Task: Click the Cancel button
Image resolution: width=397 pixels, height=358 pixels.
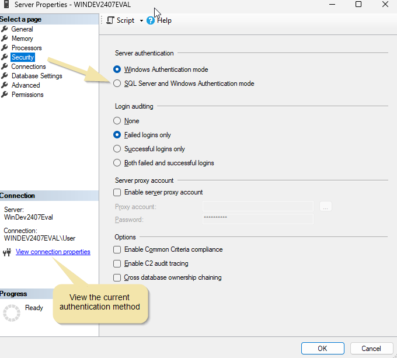Action: click(371, 349)
